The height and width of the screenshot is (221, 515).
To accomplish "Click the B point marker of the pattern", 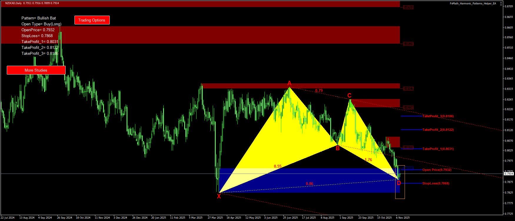I will (x=338, y=148).
